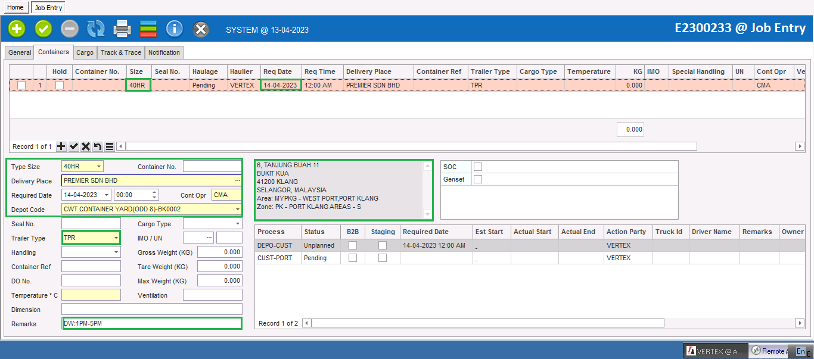Toggle the Hold checkbox in row 1
814x359 pixels.
coord(60,85)
